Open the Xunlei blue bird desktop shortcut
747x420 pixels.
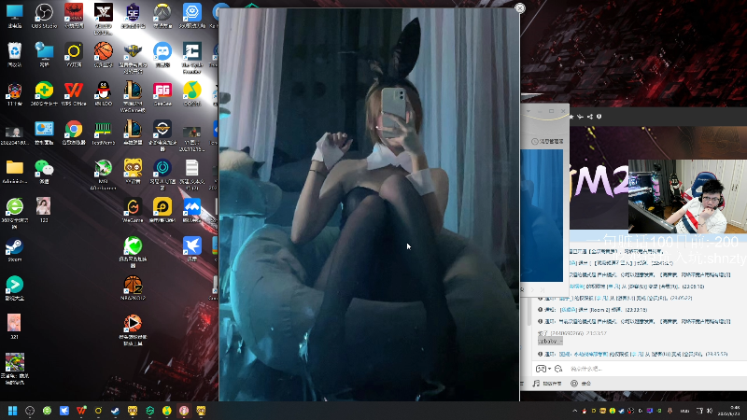click(192, 249)
